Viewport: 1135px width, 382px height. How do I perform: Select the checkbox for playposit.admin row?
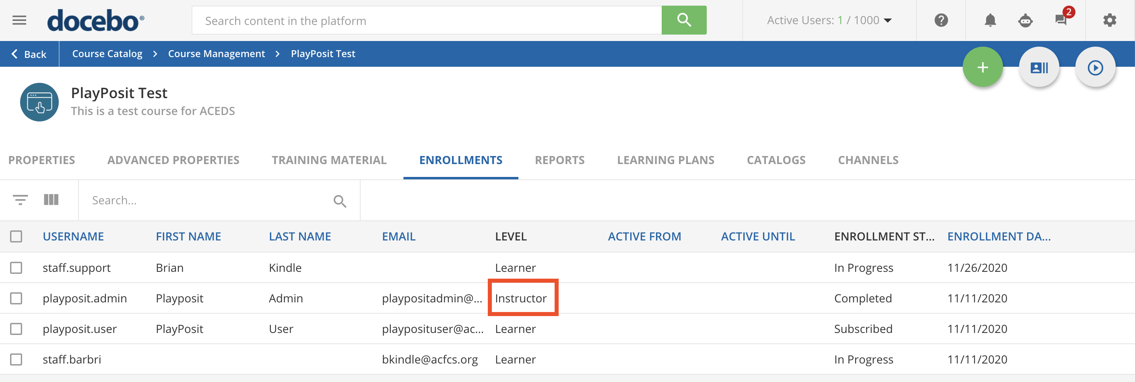(x=17, y=298)
